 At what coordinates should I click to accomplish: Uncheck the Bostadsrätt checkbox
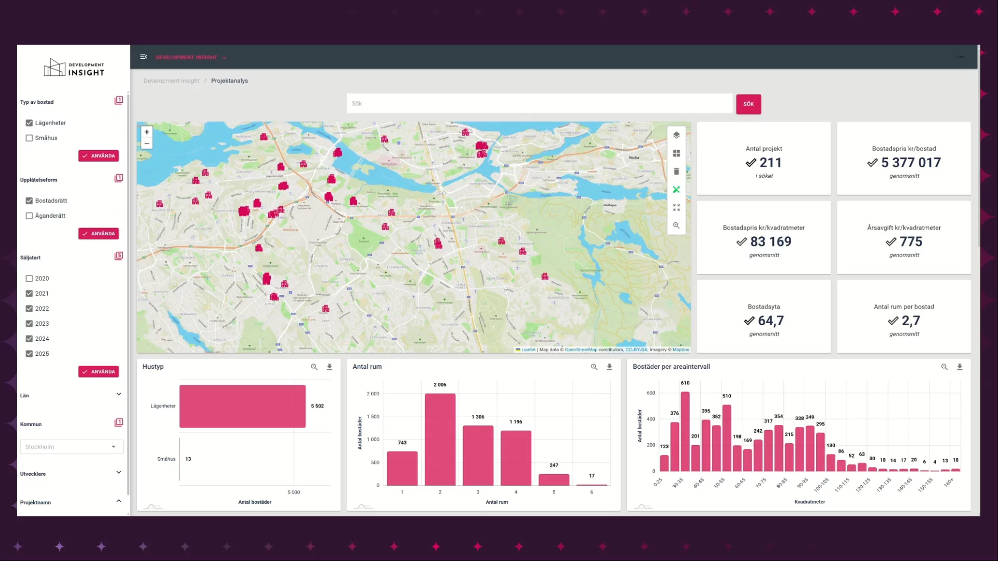point(29,201)
